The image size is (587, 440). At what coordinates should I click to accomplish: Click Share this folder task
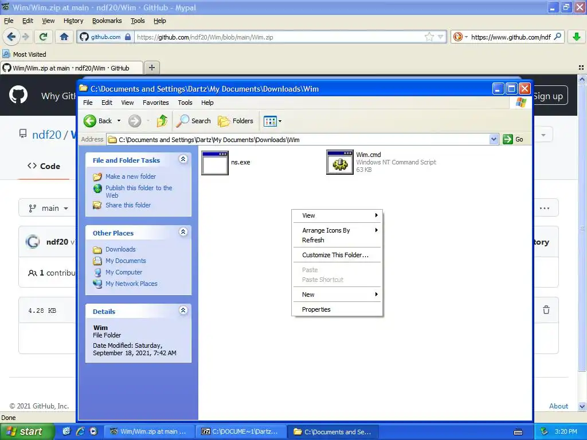128,205
